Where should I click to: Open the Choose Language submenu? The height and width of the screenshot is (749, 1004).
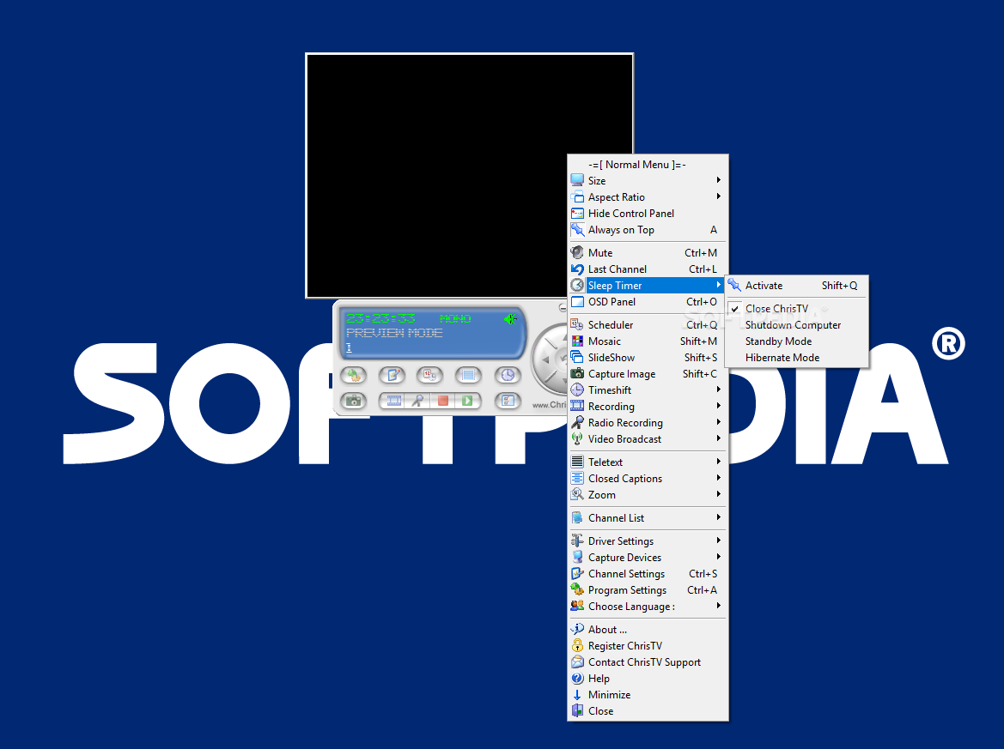tap(648, 607)
